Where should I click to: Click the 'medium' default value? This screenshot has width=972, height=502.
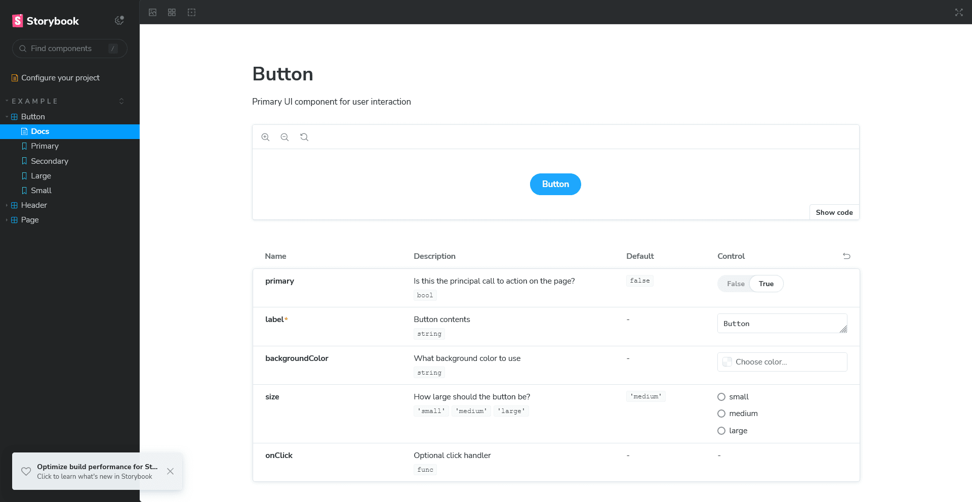645,396
